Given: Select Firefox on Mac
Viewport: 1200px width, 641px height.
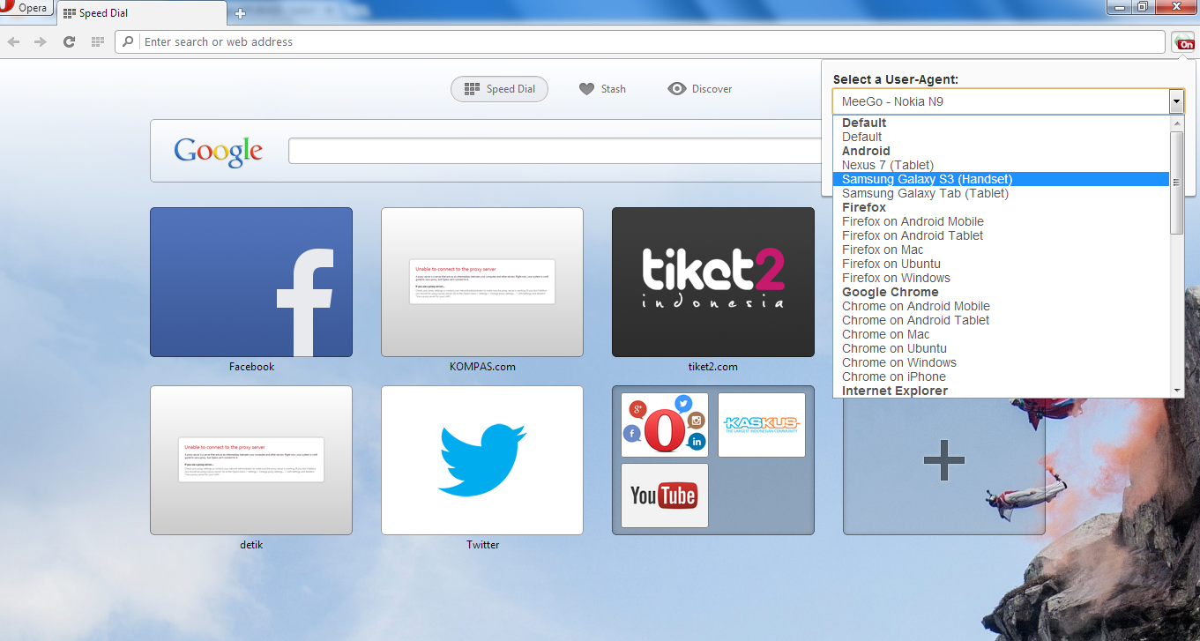Looking at the screenshot, I should (x=1001, y=250).
